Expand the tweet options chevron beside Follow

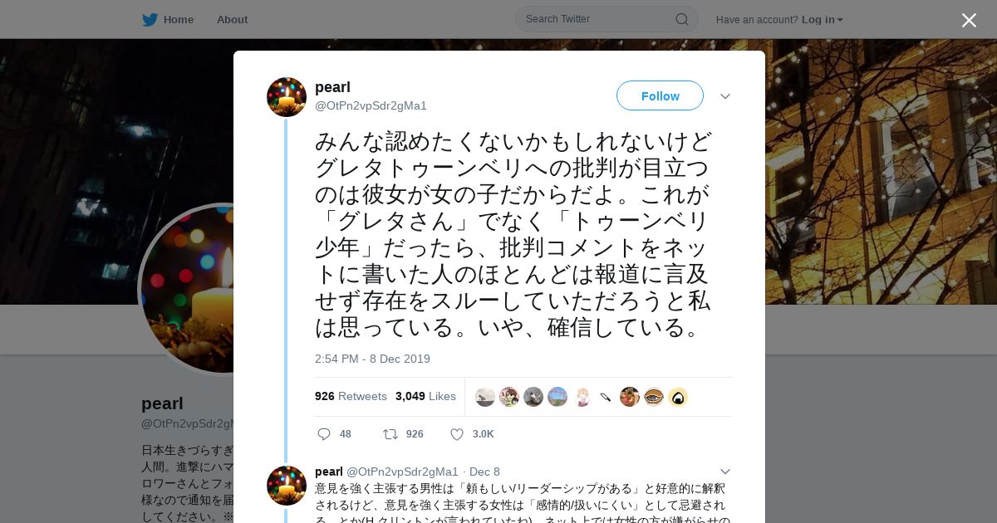coord(725,96)
